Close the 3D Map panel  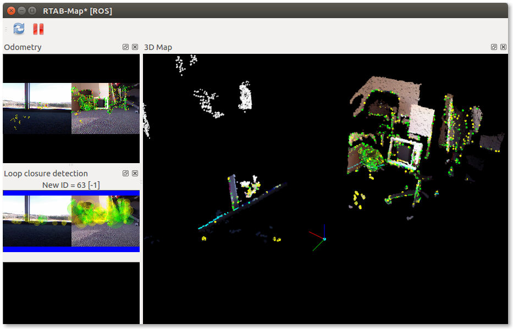pyautogui.click(x=503, y=47)
